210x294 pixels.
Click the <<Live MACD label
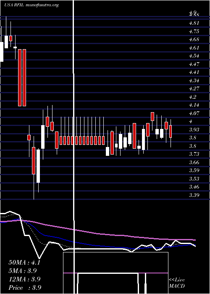pos(177,283)
